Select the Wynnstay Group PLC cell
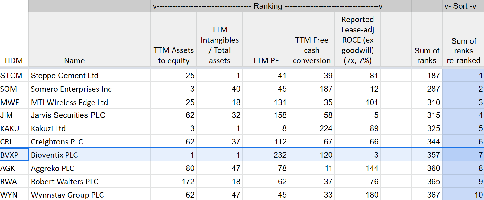Image resolution: width=484 pixels, height=200 pixels. tap(74, 195)
